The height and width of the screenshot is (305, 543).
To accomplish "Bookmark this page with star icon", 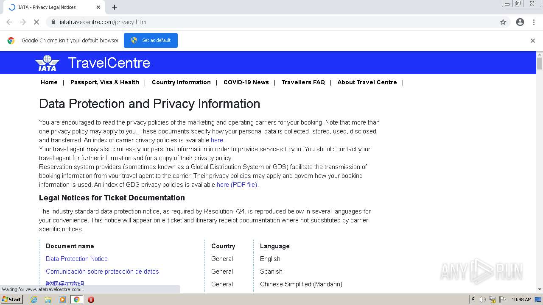I will [x=503, y=22].
